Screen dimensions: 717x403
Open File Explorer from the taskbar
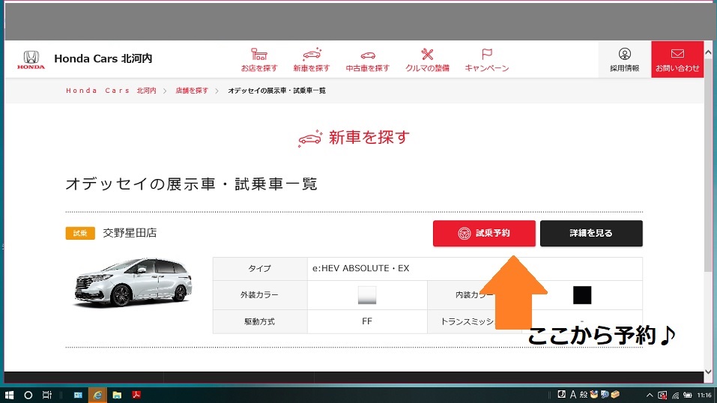tap(117, 395)
